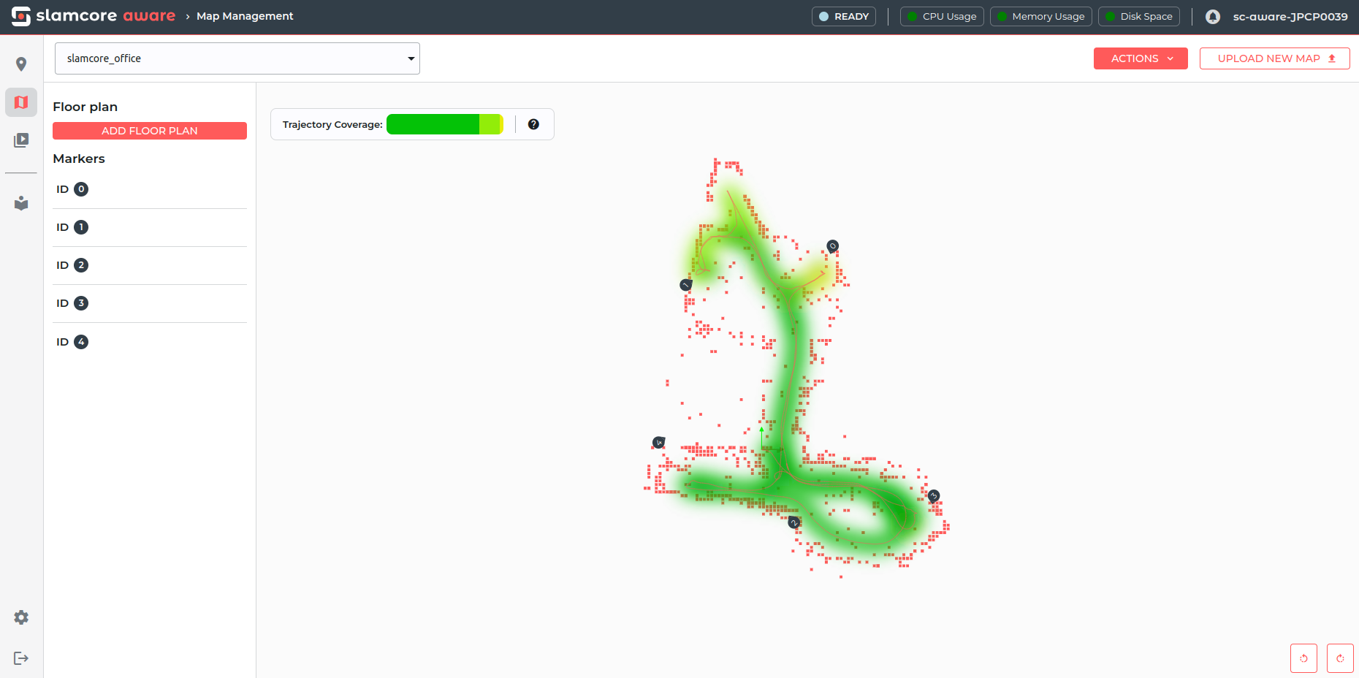Click marker 0 pin on the map
This screenshot has width=1359, height=678.
(x=832, y=245)
